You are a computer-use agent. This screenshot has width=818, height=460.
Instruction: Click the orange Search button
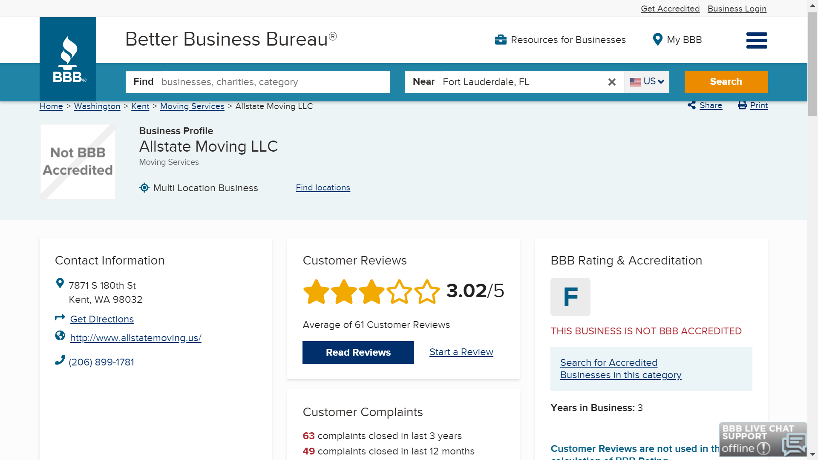click(x=726, y=82)
